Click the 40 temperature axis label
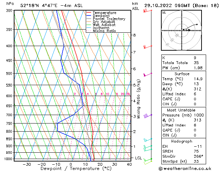The height and width of the screenshot is (171, 222). pyautogui.click(x=130, y=165)
